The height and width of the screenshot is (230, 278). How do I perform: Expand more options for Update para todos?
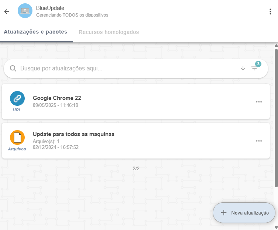tap(259, 141)
